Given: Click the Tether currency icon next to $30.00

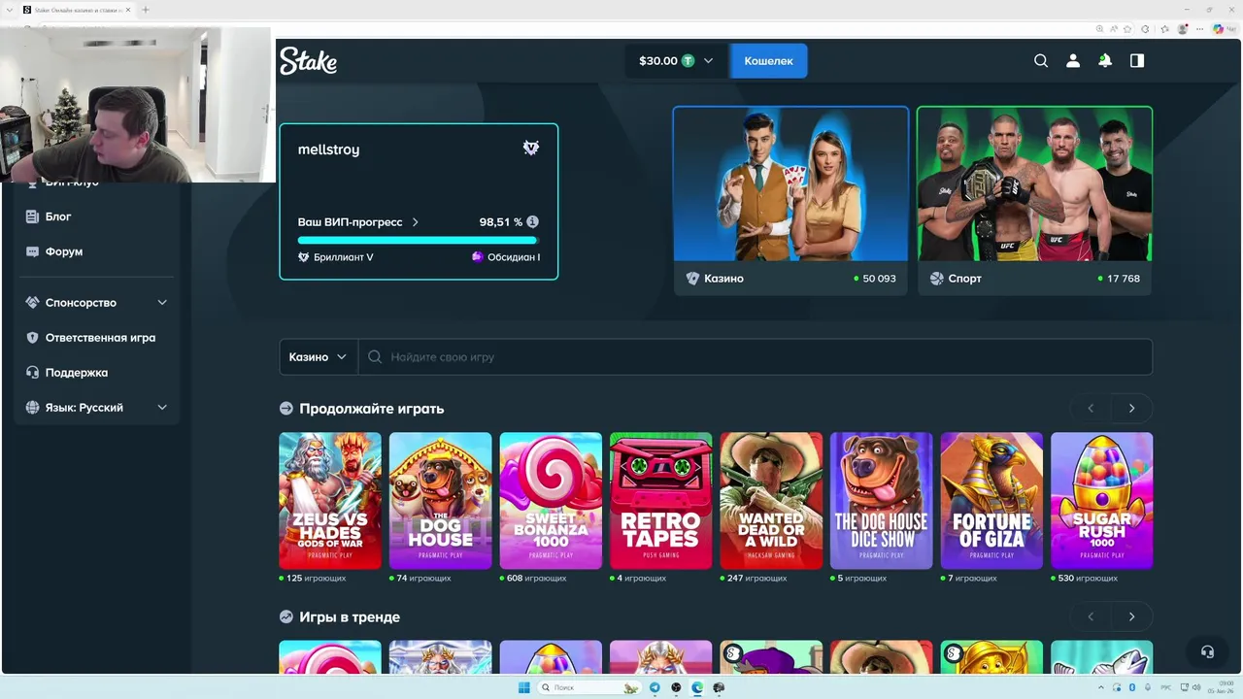Looking at the screenshot, I should point(688,60).
